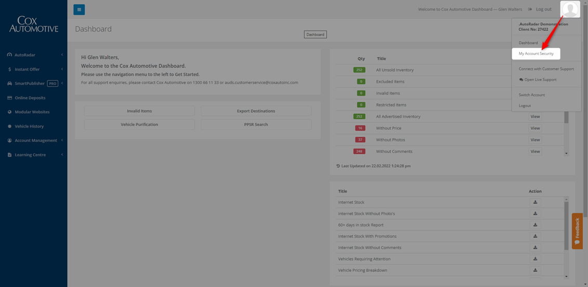Expand the Account Management submenu chevron
This screenshot has width=588, height=287.
(x=62, y=141)
